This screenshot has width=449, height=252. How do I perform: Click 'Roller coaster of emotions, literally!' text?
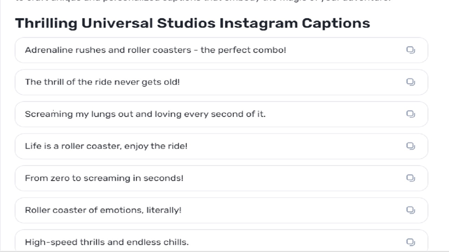pos(103,210)
